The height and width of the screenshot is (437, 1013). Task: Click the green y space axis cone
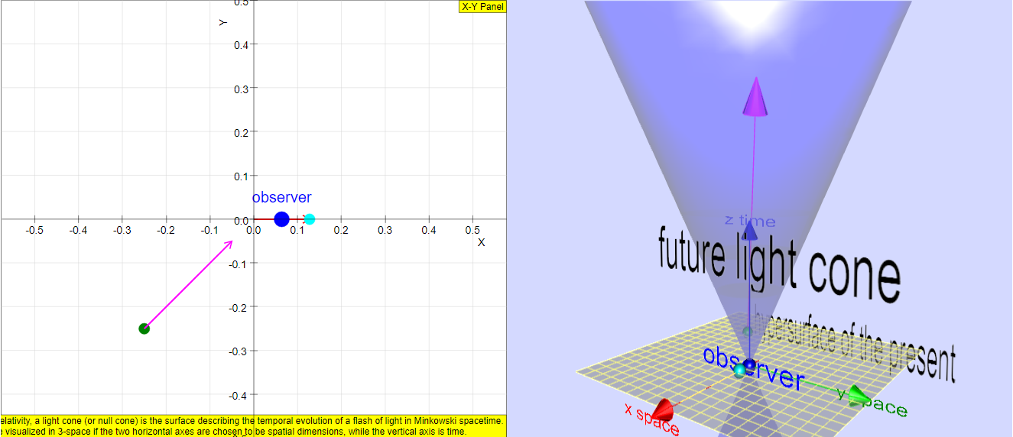click(x=859, y=396)
